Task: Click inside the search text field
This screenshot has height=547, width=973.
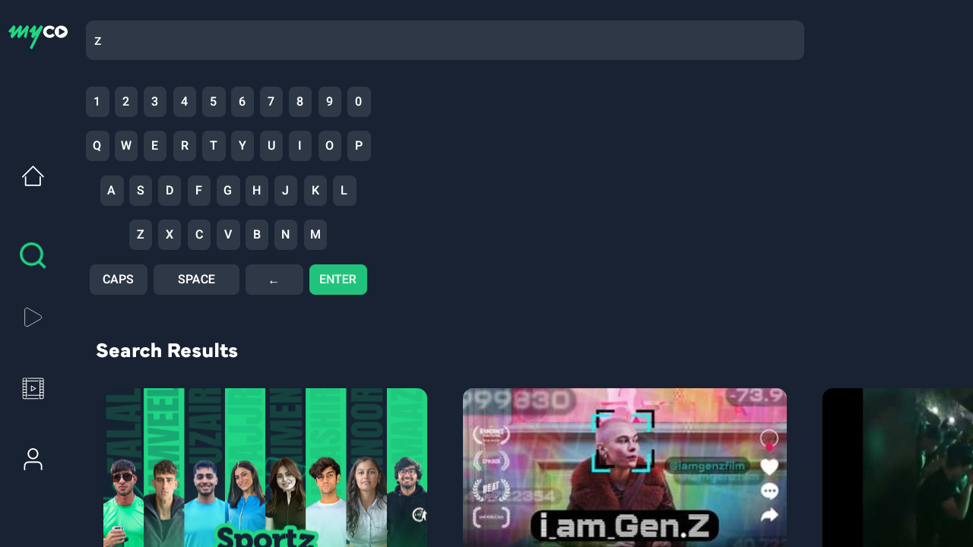Action: point(445,40)
